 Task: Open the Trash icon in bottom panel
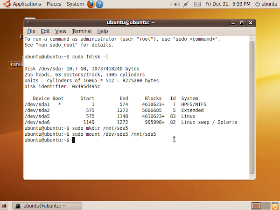tap(275, 206)
